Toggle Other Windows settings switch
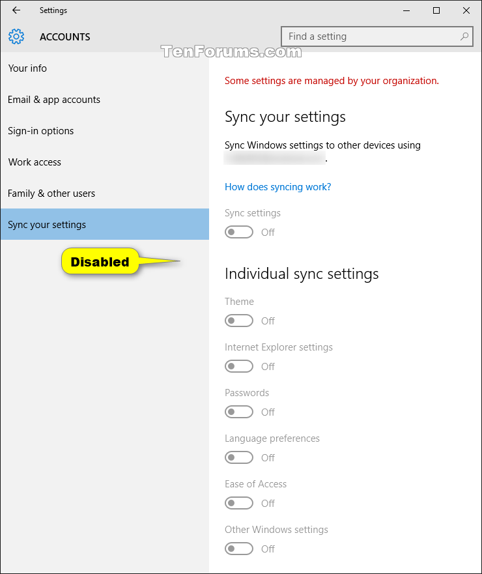The width and height of the screenshot is (482, 574). 239,549
